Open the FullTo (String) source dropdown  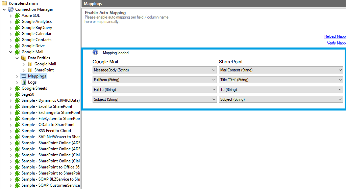(x=154, y=90)
